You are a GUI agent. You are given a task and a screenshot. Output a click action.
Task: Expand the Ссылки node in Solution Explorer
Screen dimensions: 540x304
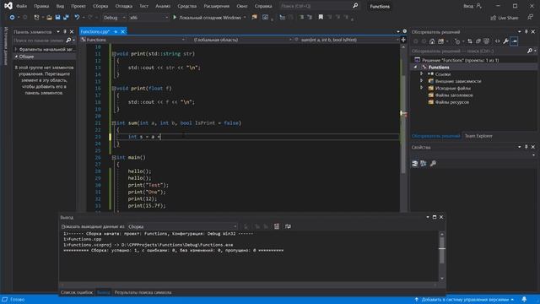(422, 73)
